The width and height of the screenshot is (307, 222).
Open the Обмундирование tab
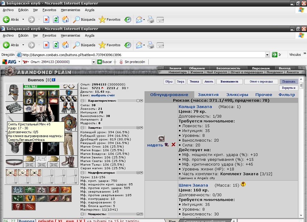pyautogui.click(x=169, y=94)
